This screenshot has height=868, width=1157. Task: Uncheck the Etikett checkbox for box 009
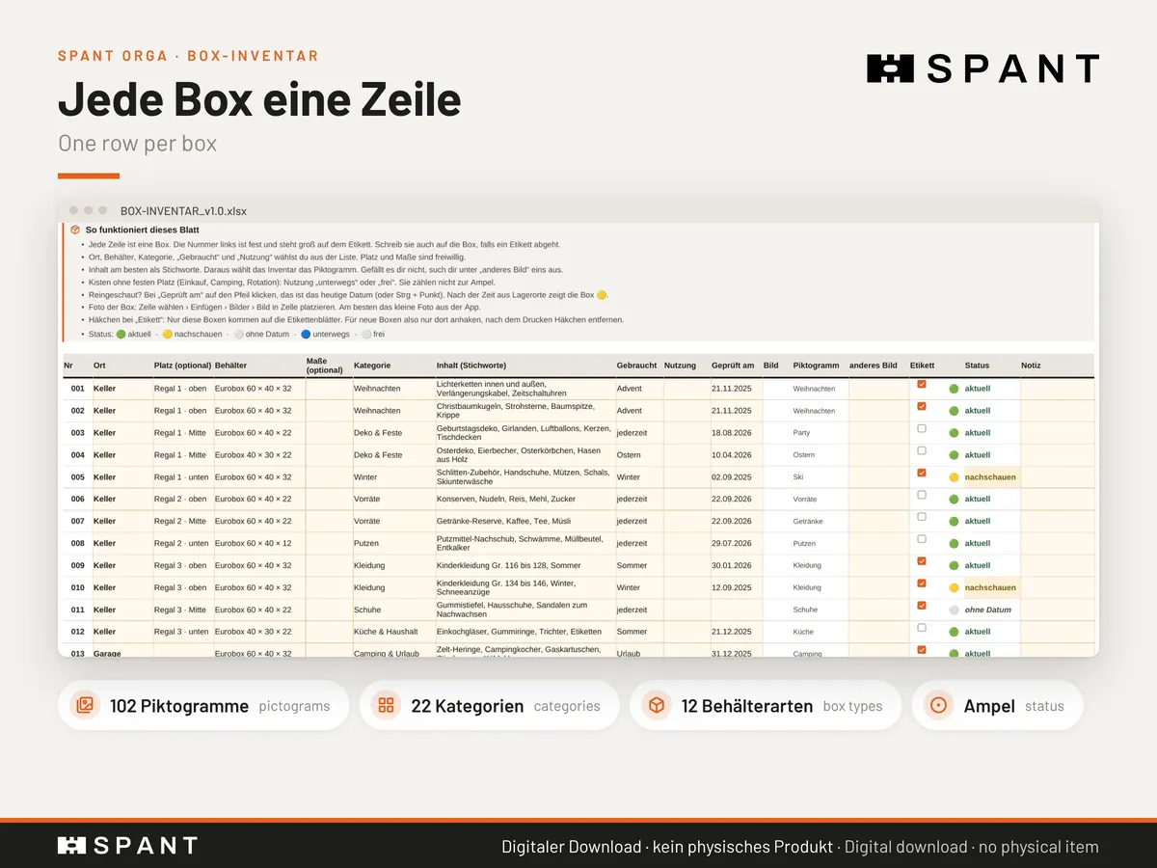click(x=922, y=561)
